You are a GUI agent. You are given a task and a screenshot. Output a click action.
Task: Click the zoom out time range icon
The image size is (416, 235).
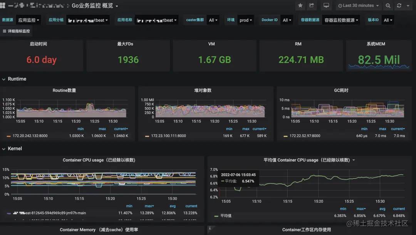pos(388,5)
